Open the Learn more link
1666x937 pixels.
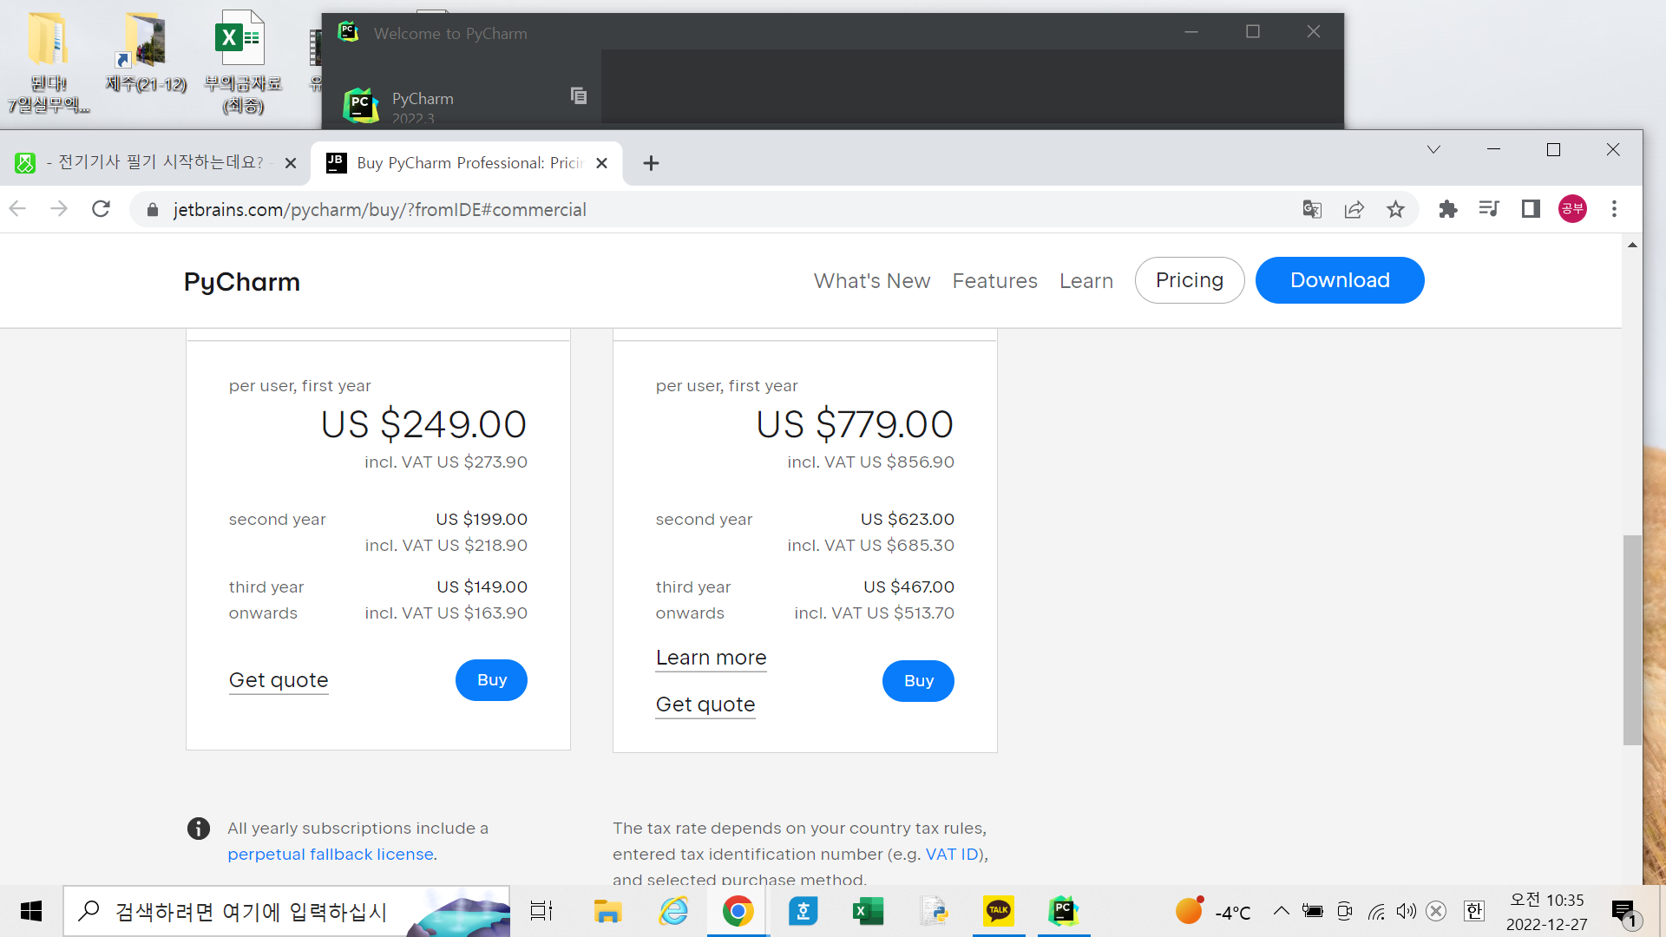pyautogui.click(x=712, y=658)
